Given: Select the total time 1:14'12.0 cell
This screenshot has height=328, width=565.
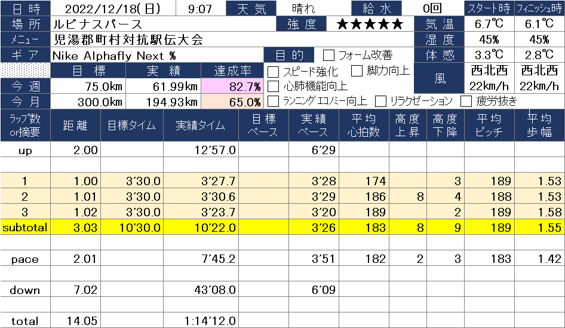Looking at the screenshot, I should pos(200,321).
